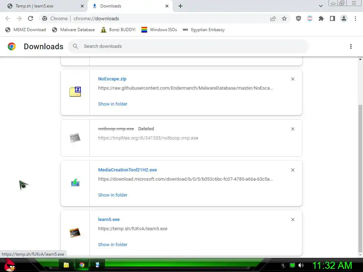
Task: Open learn5.exe file link
Action: tap(109, 220)
